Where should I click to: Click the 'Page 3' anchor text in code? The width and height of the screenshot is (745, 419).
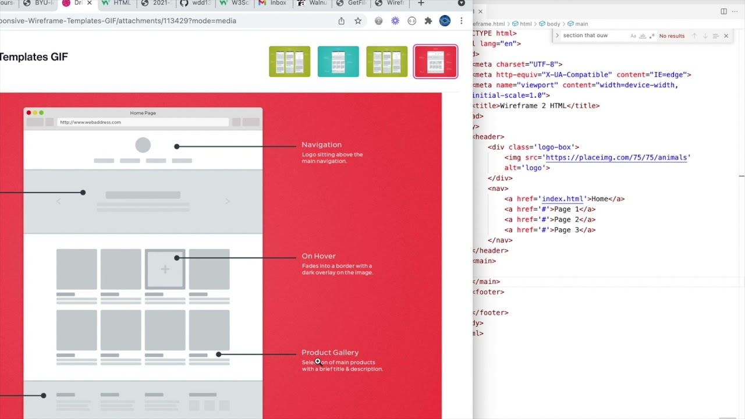[566, 230]
